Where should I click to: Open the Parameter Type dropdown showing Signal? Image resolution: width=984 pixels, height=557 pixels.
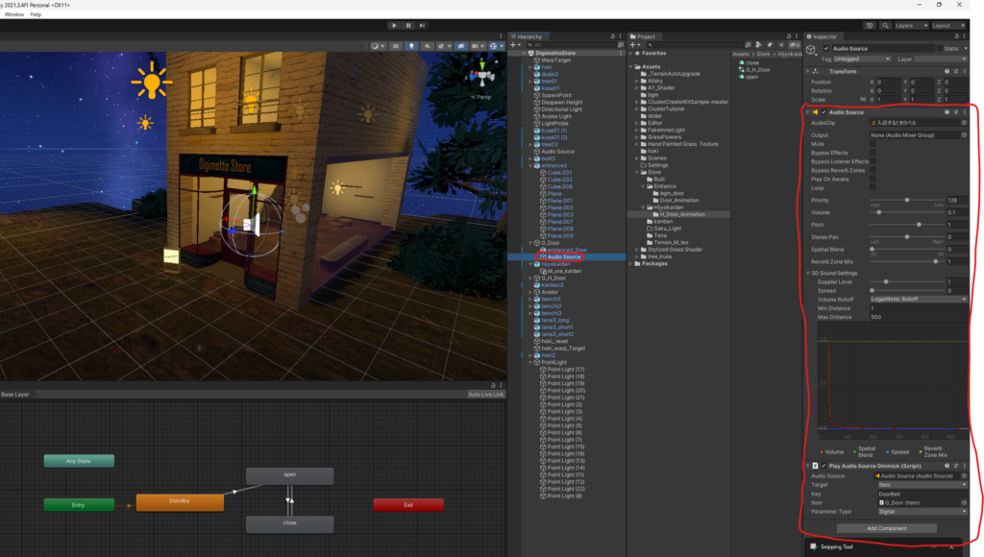click(x=922, y=511)
